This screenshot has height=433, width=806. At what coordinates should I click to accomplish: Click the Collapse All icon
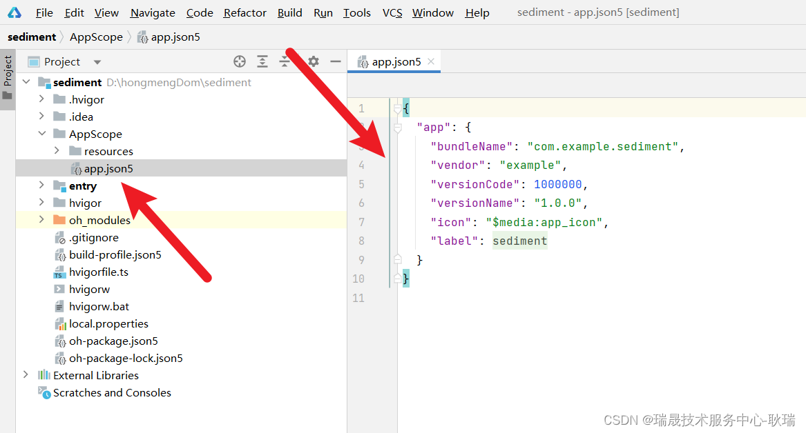click(285, 61)
